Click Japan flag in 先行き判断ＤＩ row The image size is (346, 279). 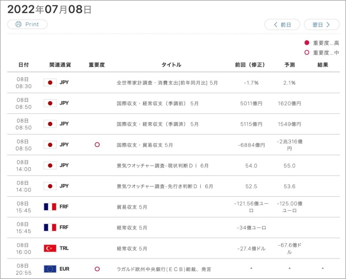point(50,186)
